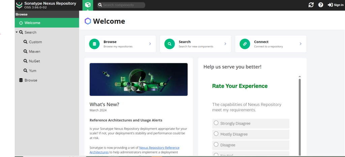Click the magnifier icon next to NuGet
This screenshot has width=345, height=157.
tap(26, 61)
